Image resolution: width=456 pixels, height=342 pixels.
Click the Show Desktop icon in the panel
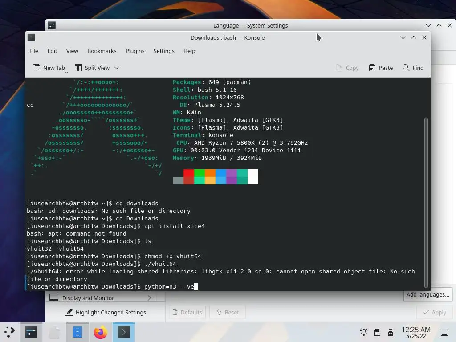click(x=444, y=332)
